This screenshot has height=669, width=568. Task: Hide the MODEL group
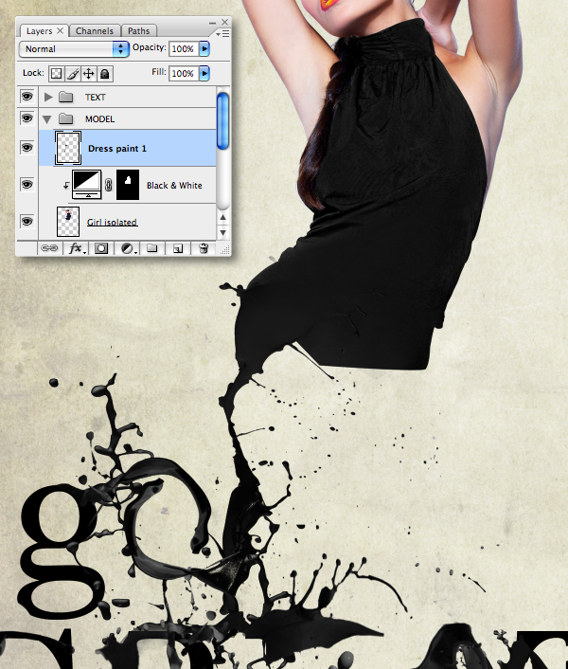pos(27,118)
